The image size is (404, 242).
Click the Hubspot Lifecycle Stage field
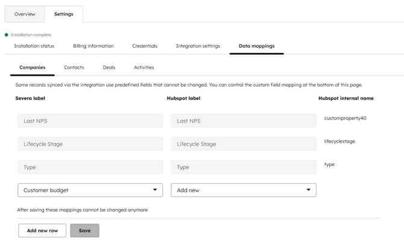244,144
